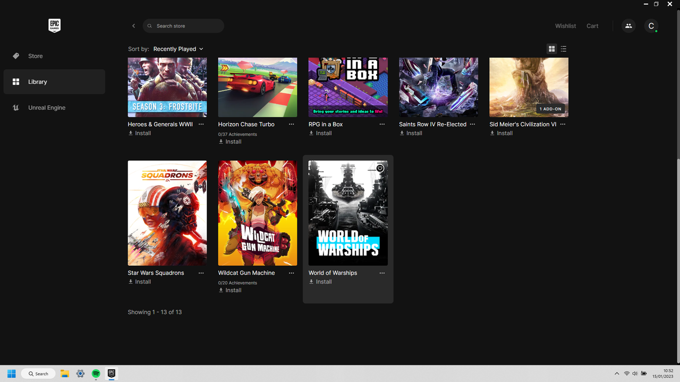Open options menu for World of Warships

click(x=382, y=273)
